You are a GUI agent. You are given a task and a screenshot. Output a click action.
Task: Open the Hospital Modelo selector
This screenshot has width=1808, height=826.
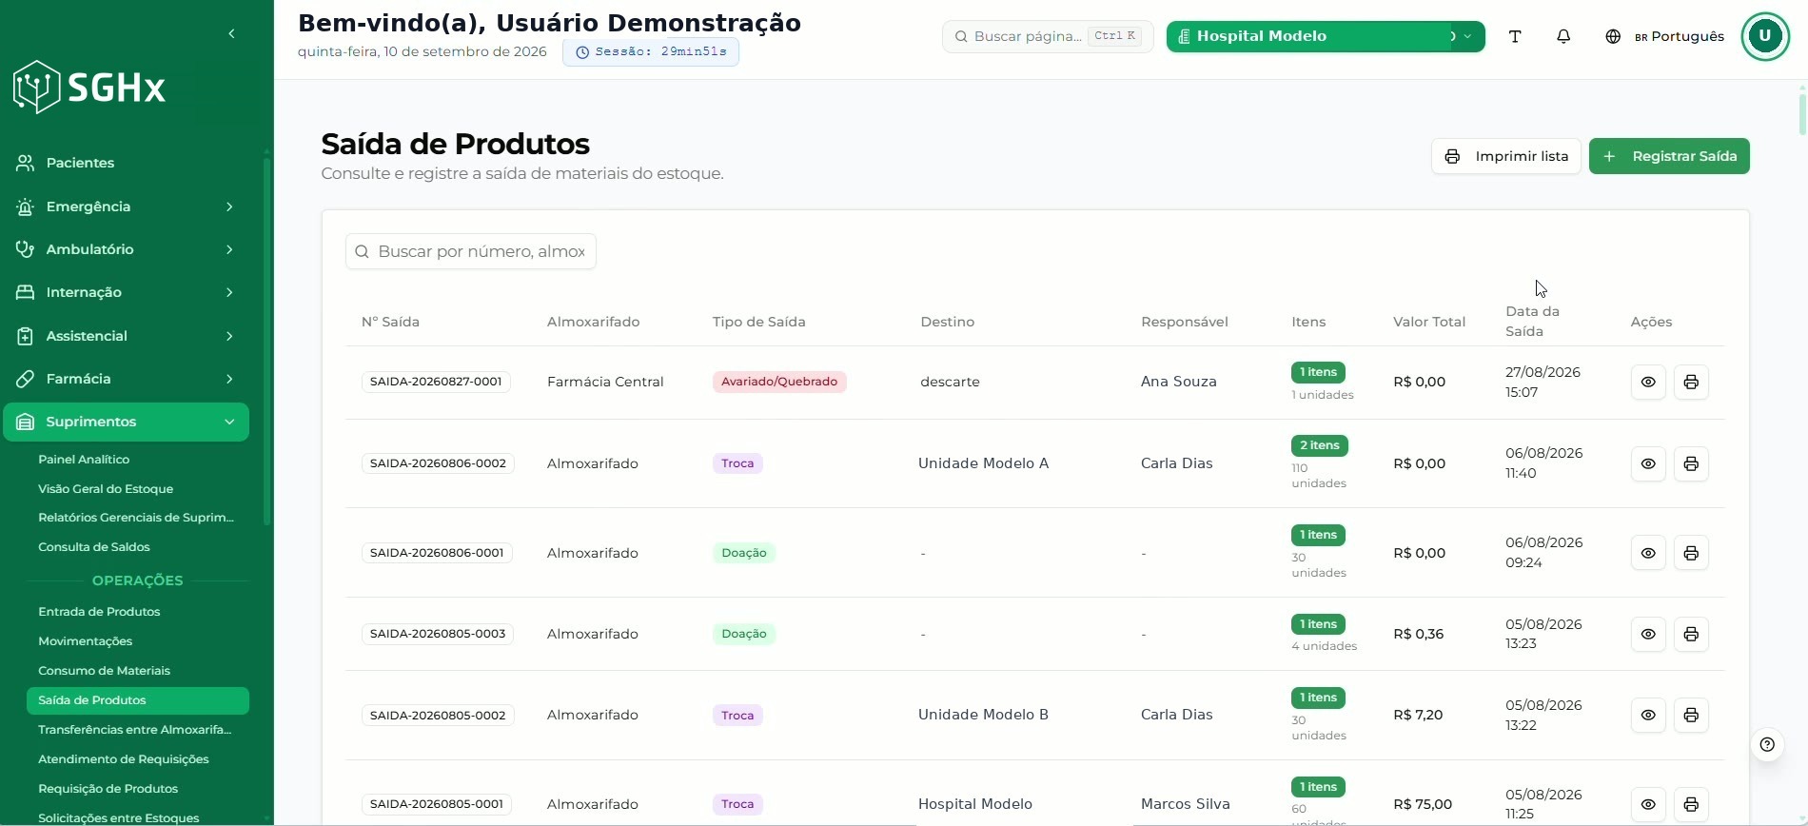point(1325,36)
